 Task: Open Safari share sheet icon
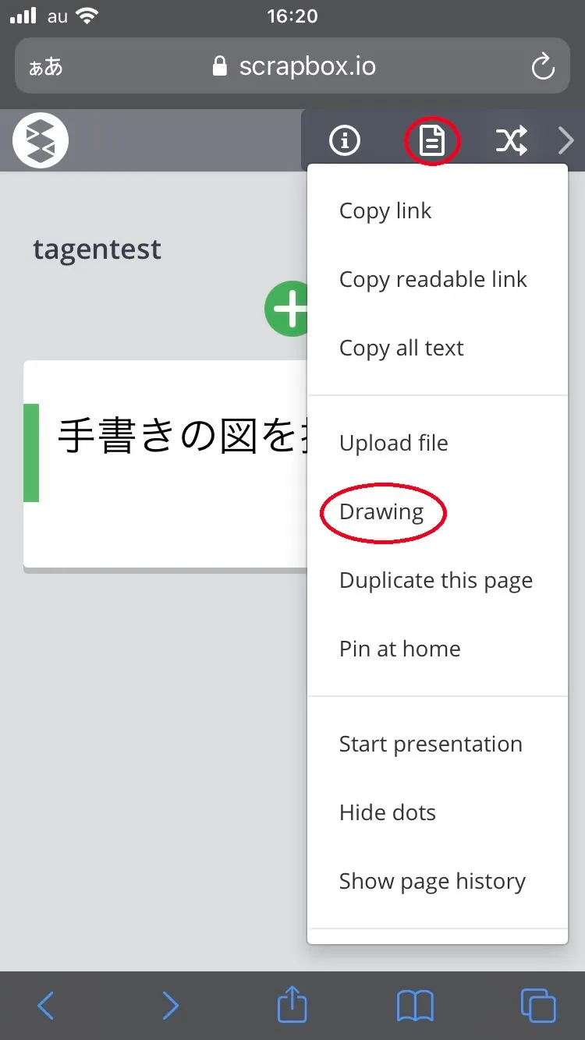pyautogui.click(x=292, y=1004)
